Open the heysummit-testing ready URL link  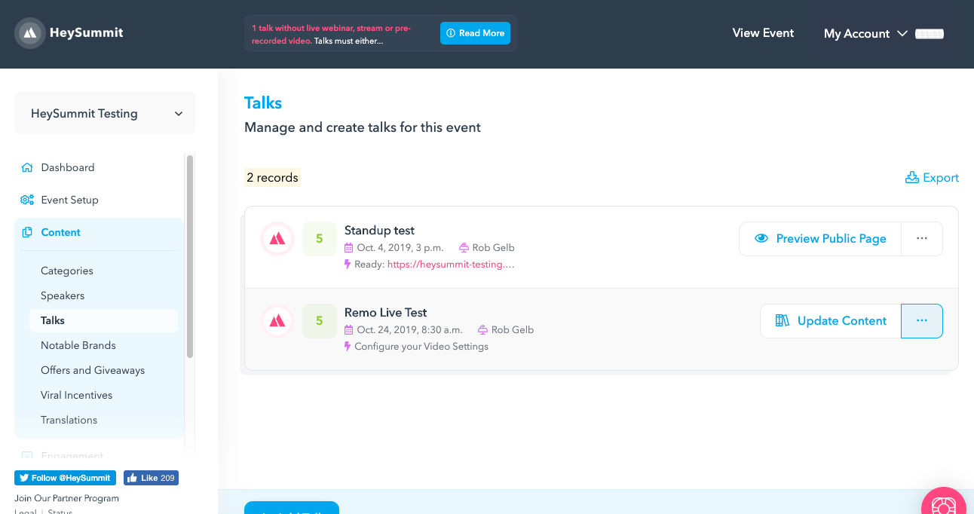click(x=451, y=265)
